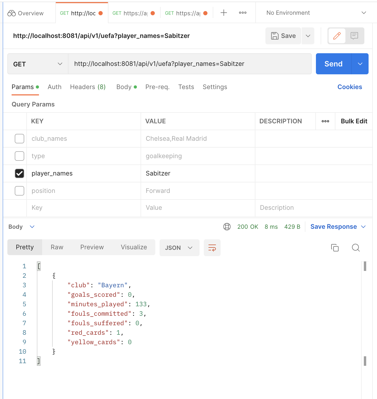Copy the response body using copy icon
377x399 pixels.
pyautogui.click(x=335, y=248)
